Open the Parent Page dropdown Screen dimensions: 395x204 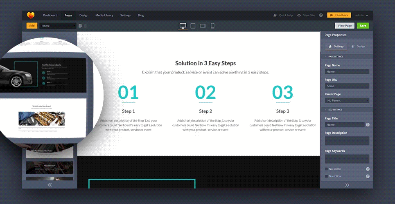tap(347, 100)
